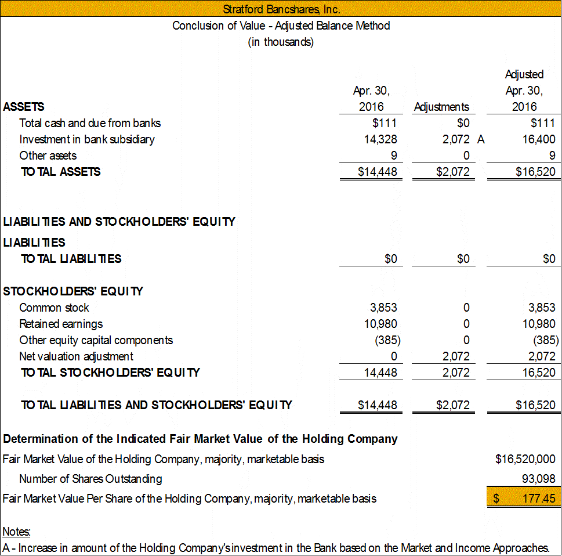
Task: Select the 'Number of Shares Outstanding' label
Action: pos(90,479)
